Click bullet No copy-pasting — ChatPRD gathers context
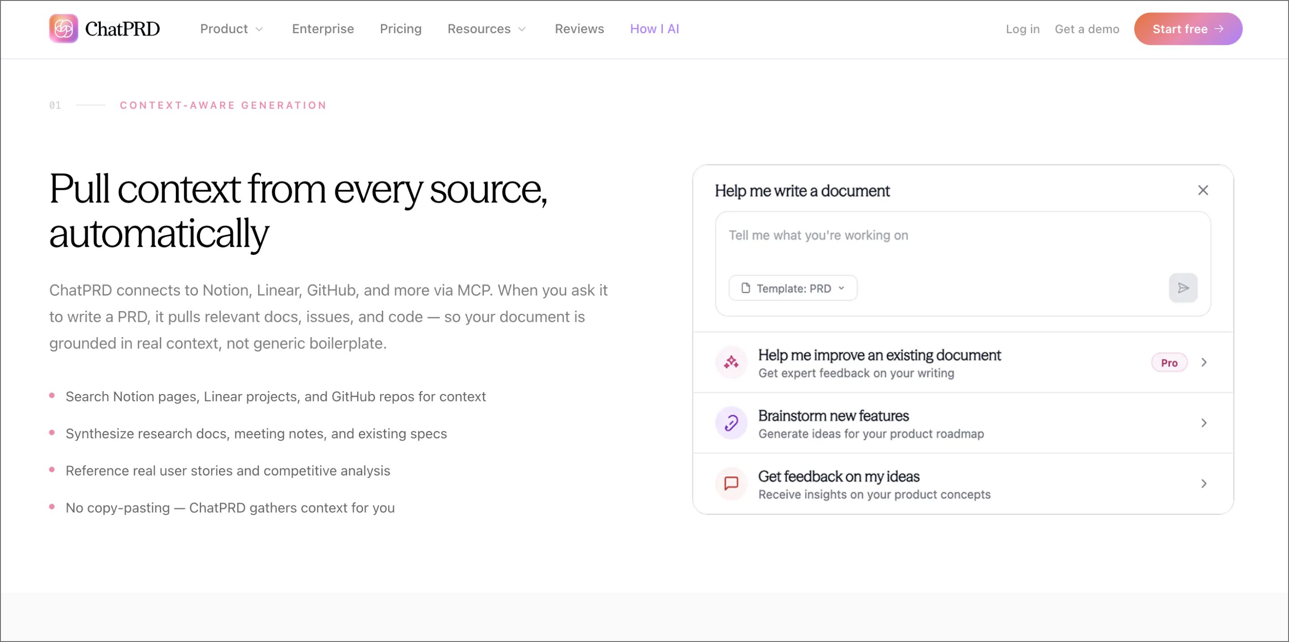1289x642 pixels. click(x=230, y=508)
